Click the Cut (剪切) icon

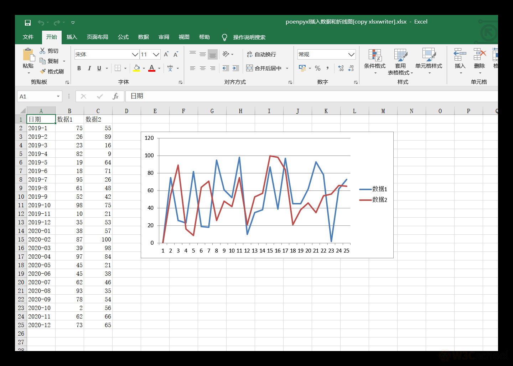(42, 50)
